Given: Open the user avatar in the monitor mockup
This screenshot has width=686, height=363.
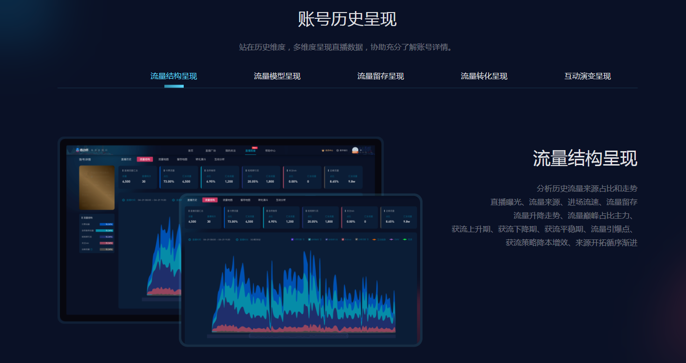Looking at the screenshot, I should pos(355,151).
